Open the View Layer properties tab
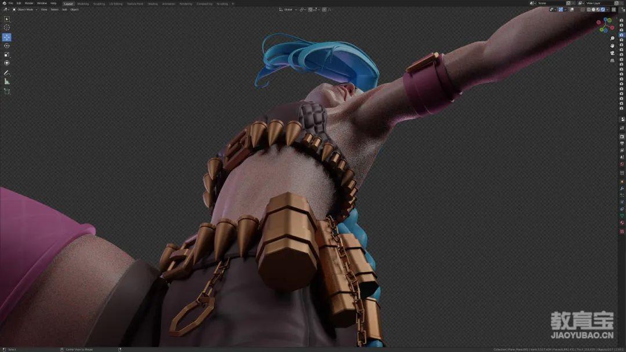This screenshot has width=626, height=352. (x=622, y=150)
